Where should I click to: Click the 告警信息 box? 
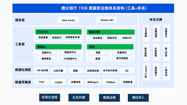pyautogui.click(x=76, y=82)
